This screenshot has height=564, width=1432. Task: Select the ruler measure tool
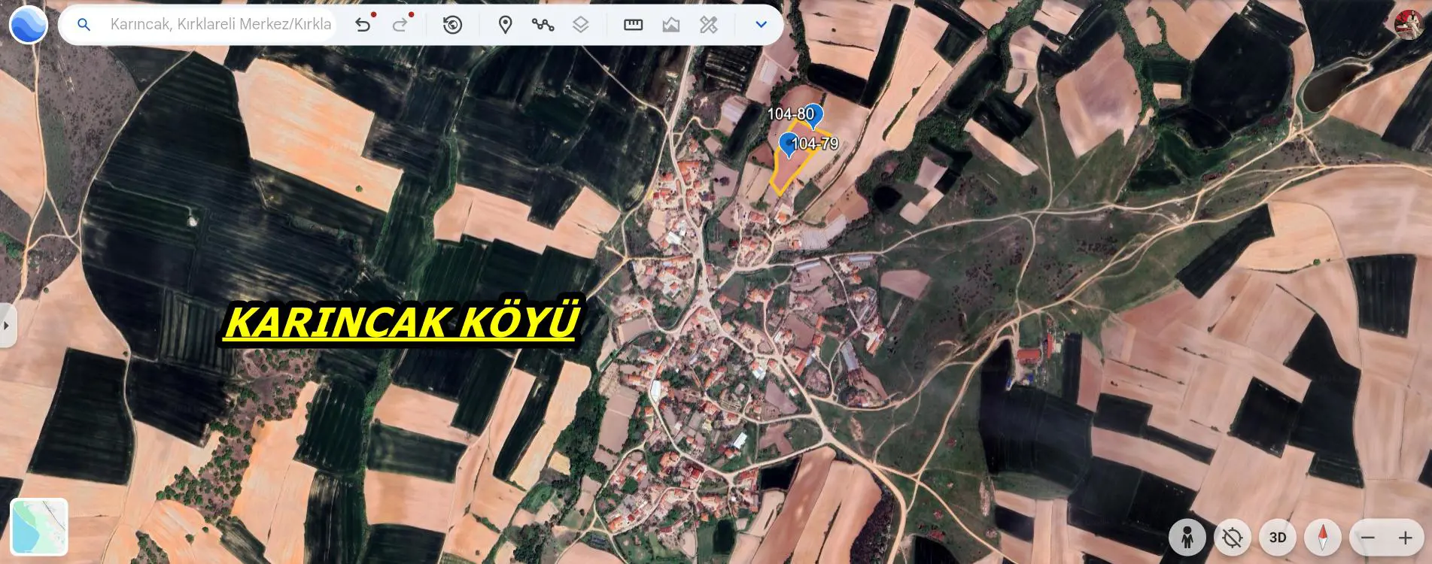click(634, 25)
